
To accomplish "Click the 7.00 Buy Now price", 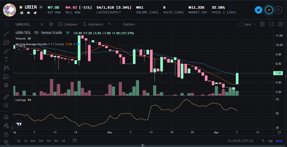I will pos(53,7).
